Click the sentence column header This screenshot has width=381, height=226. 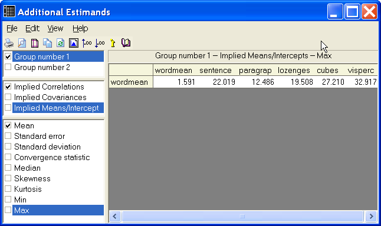(215, 70)
